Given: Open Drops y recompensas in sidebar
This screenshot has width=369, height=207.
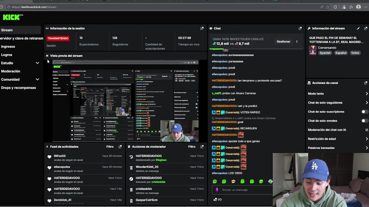Looking at the screenshot, I should (18, 88).
